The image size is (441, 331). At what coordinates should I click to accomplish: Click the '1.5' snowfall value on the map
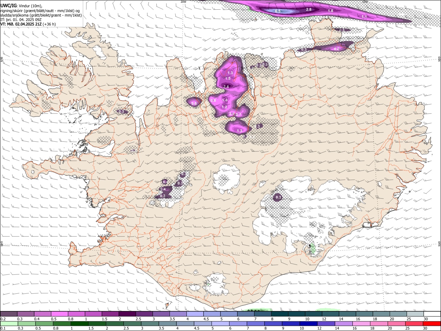(228, 79)
